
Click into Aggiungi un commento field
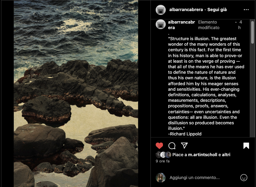194,178
